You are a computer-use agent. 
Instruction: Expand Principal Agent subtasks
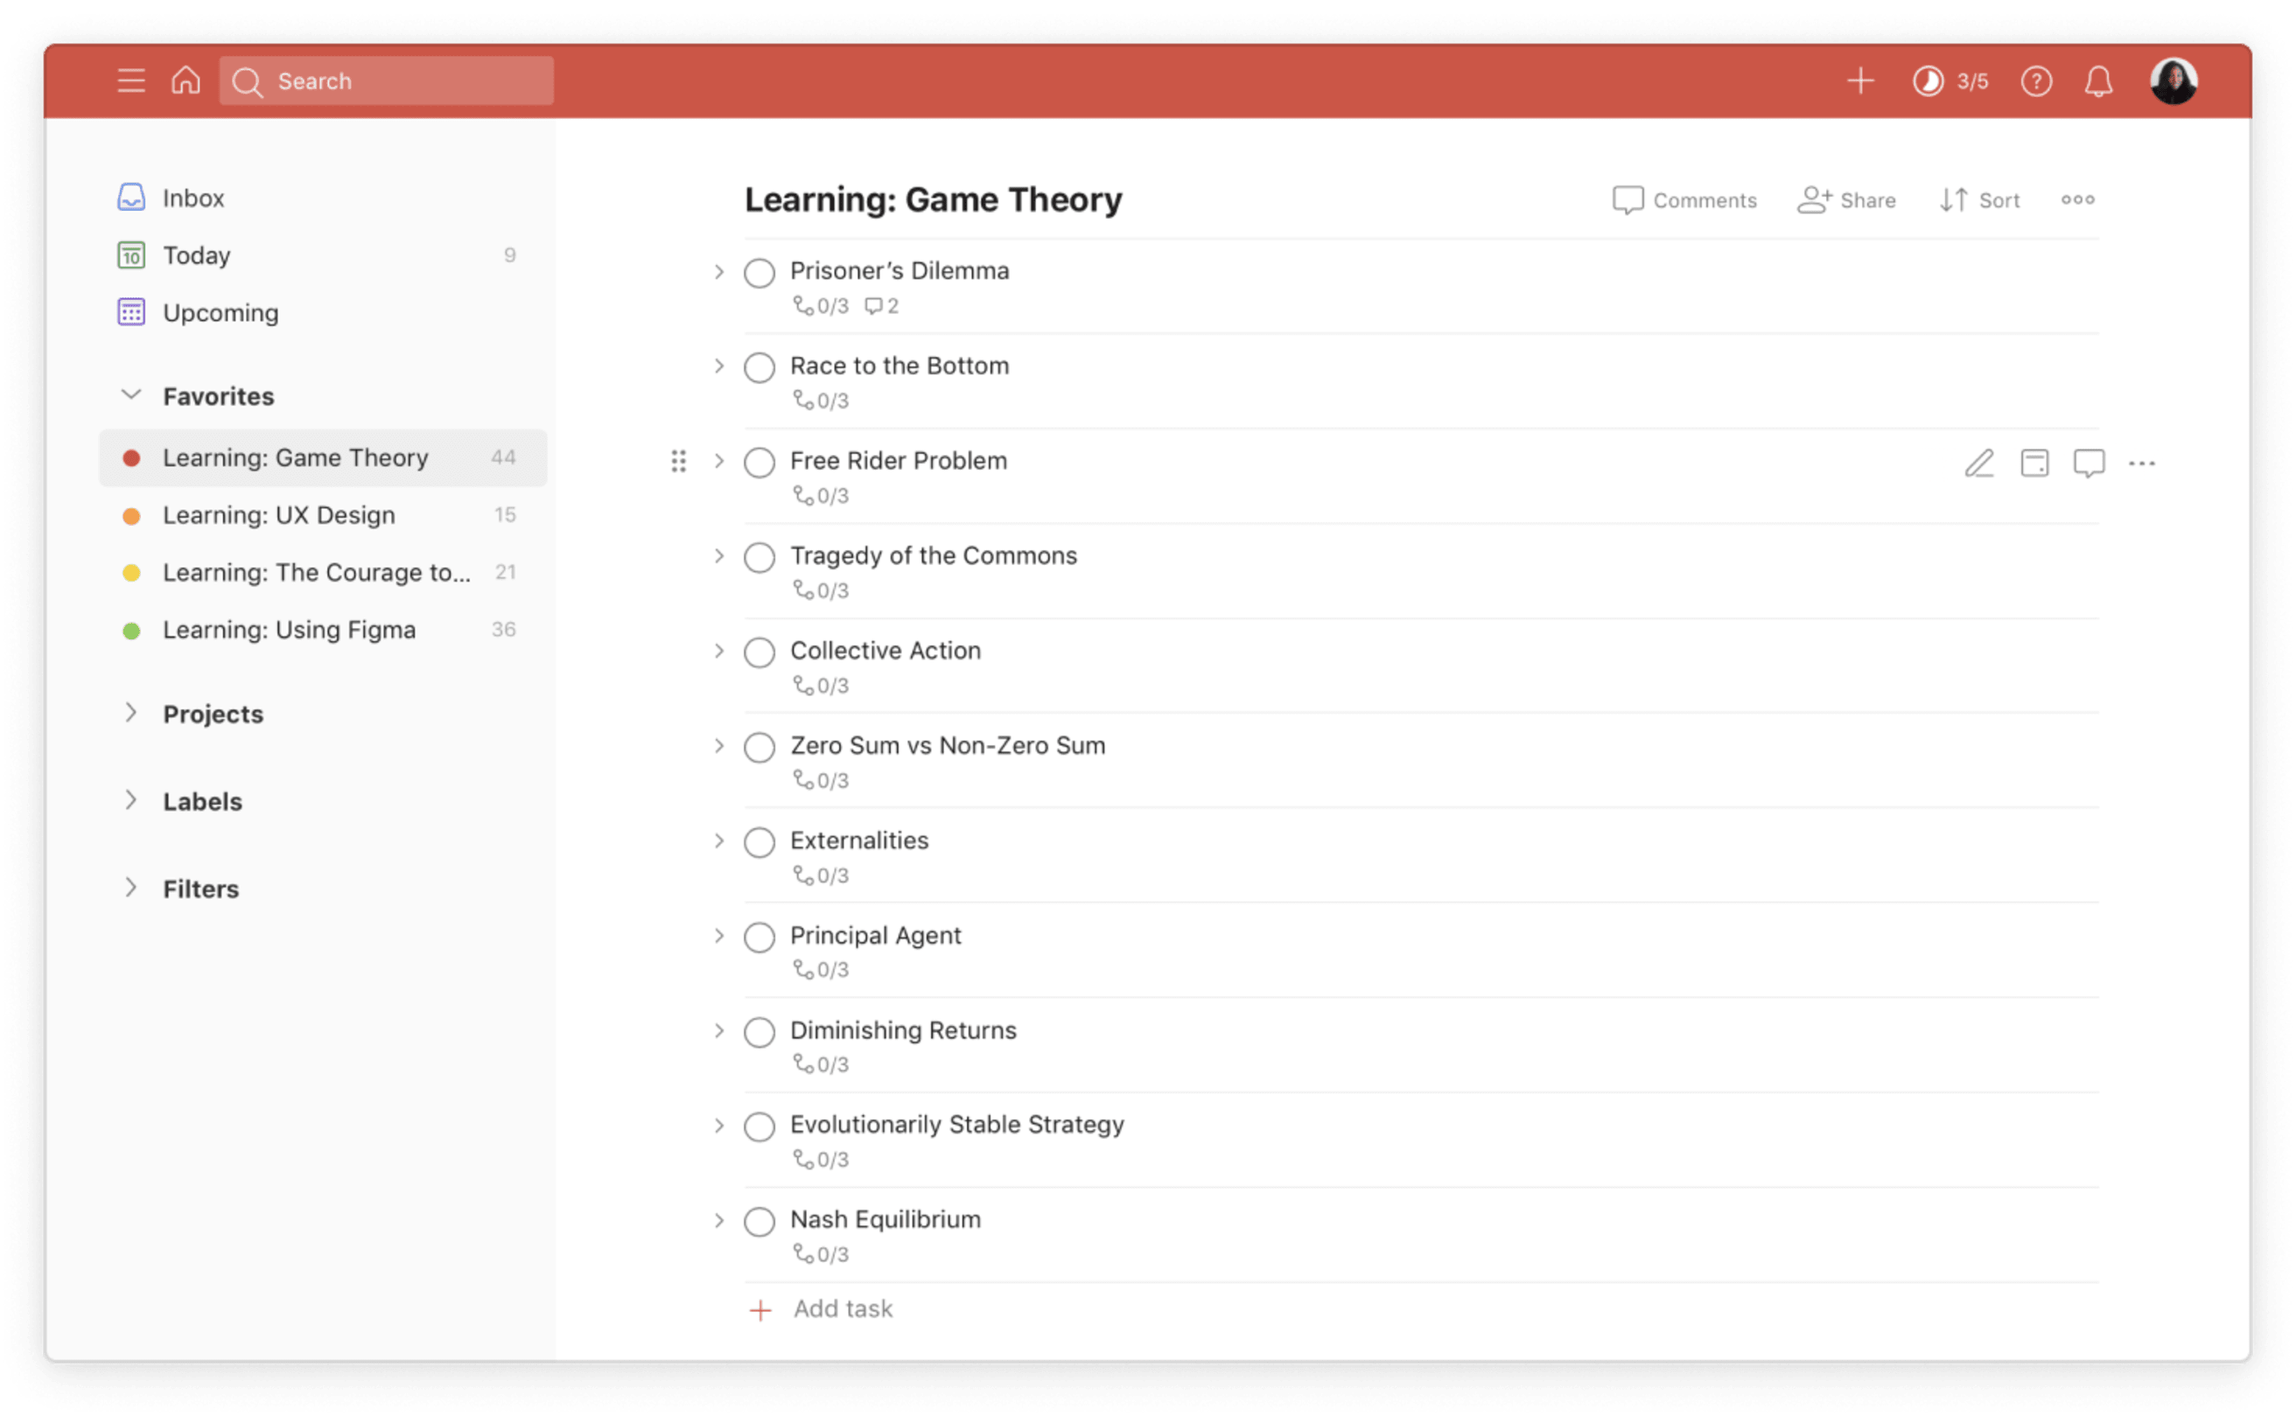coord(718,936)
